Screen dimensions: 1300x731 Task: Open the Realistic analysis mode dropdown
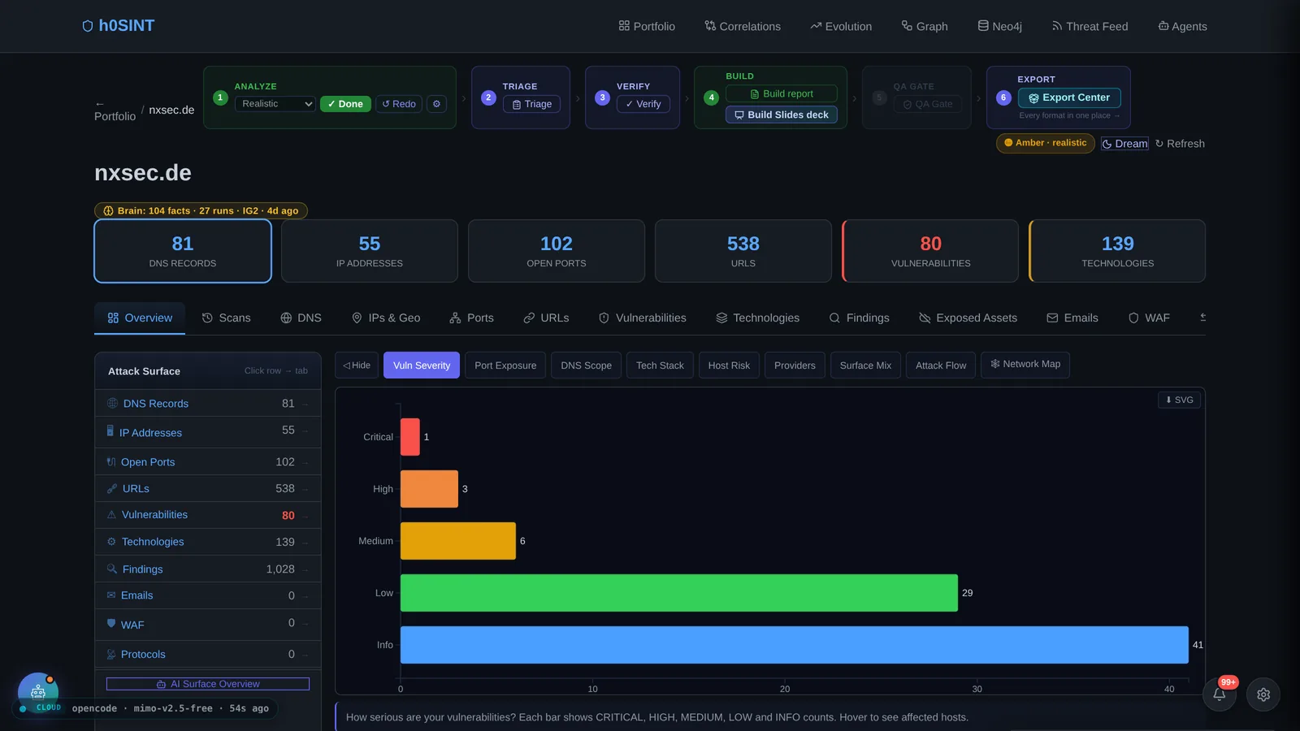pos(275,104)
